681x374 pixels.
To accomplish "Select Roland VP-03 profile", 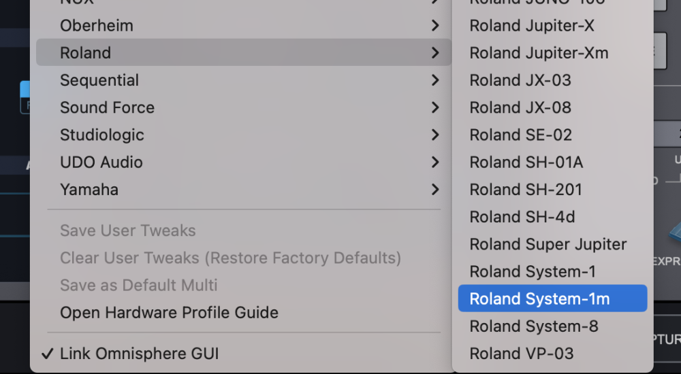I will [x=522, y=354].
